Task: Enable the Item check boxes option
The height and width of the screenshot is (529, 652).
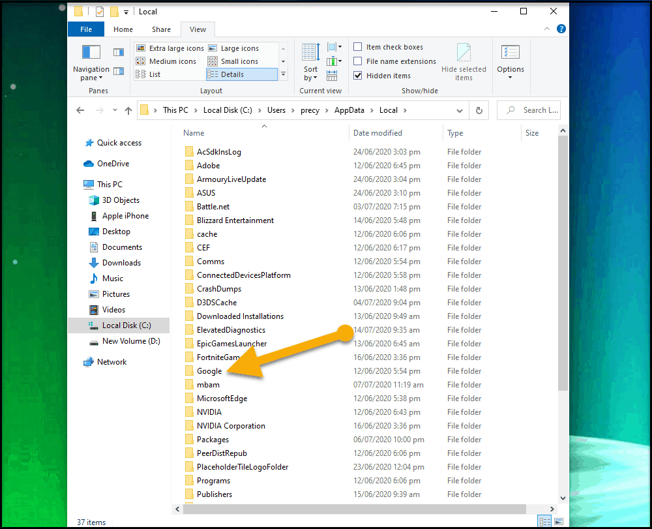Action: [x=358, y=47]
